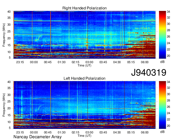Click the "Left Handed Polarization" plot title
Image resolution: width=173 pixels, height=140 pixels.
[84, 78]
